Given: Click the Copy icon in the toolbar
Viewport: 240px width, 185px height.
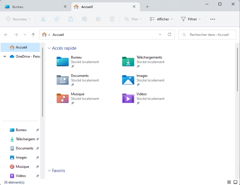Looking at the screenshot, I should [x=57, y=19].
